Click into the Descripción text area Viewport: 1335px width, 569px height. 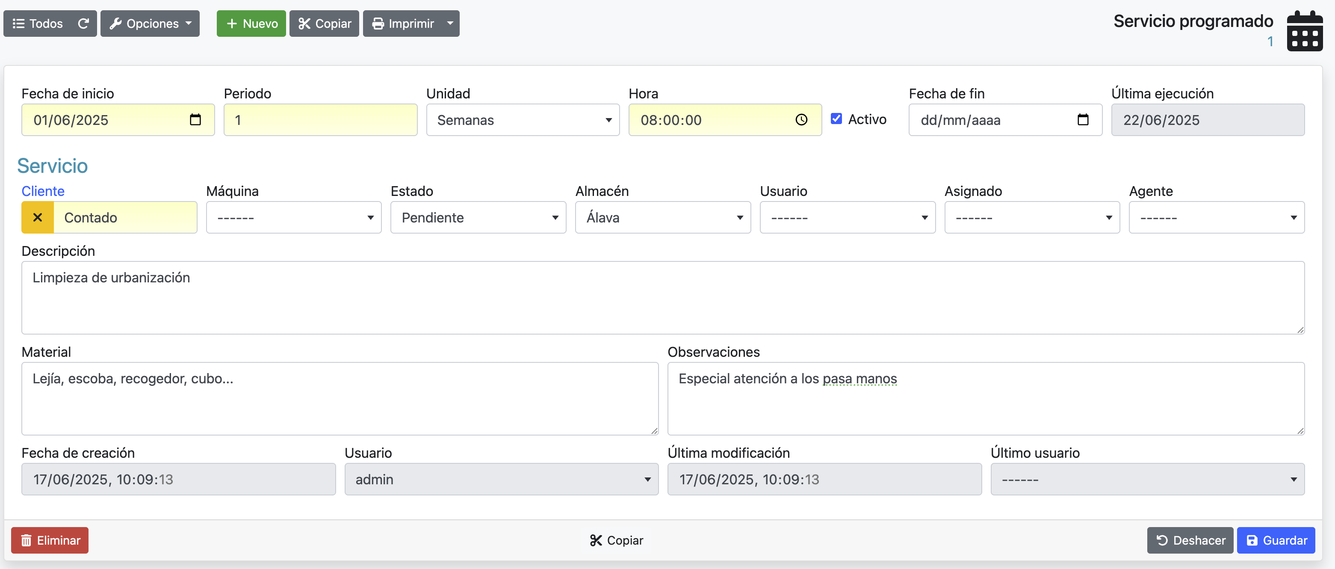662,297
